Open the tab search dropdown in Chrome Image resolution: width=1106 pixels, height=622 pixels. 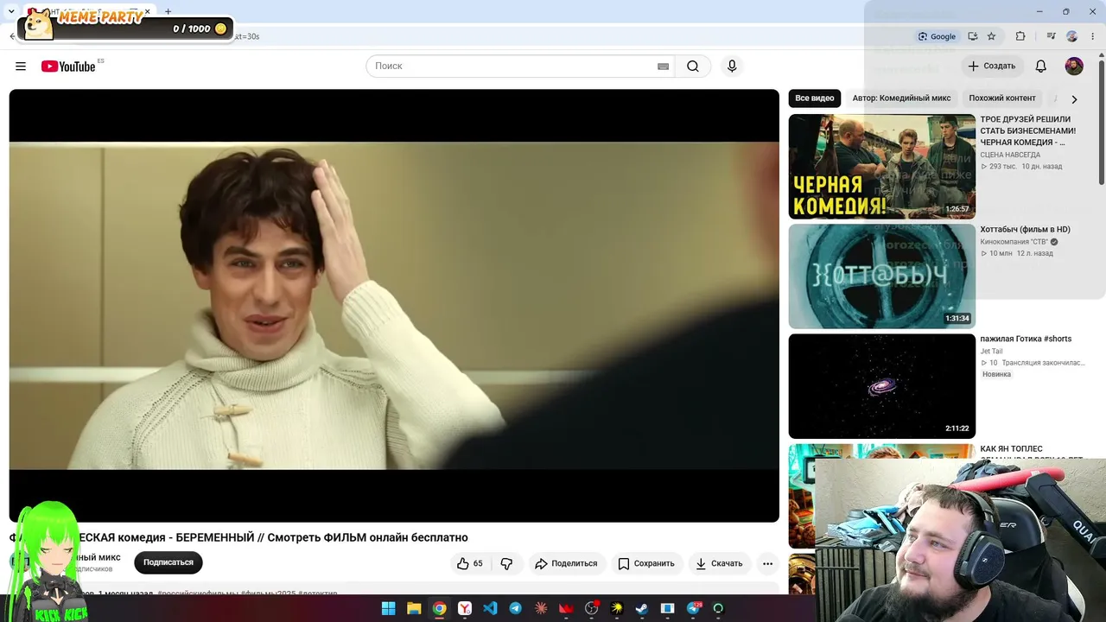click(x=11, y=11)
